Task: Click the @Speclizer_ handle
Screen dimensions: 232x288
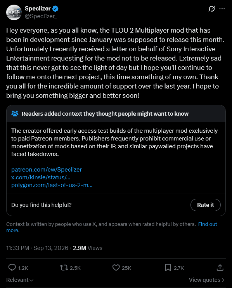Action: tap(41, 16)
